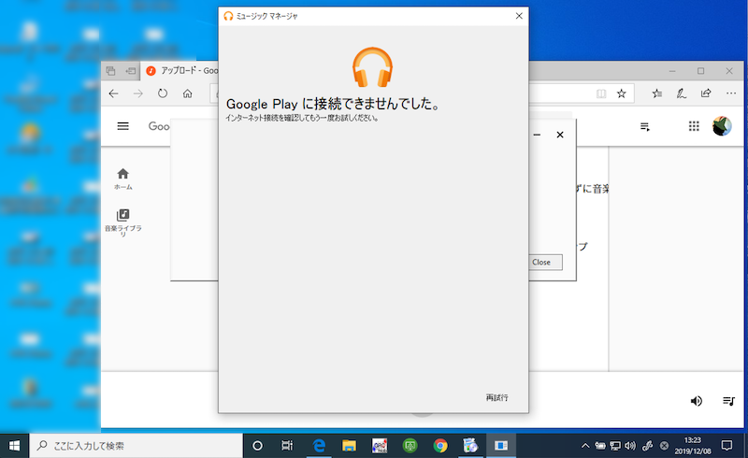Click the Google account avatar
Image resolution: width=748 pixels, height=458 pixels.
point(722,126)
